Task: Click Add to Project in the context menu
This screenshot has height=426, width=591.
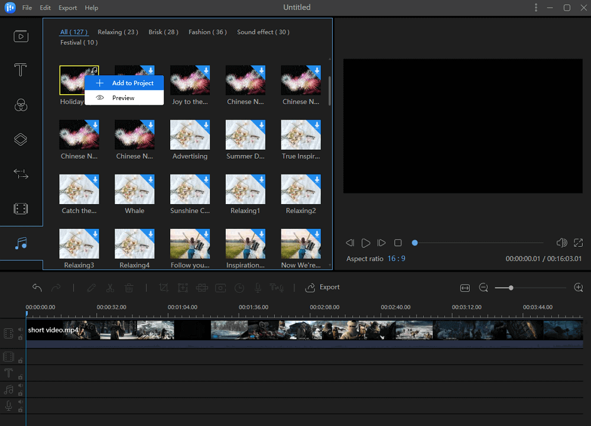Action: click(124, 83)
